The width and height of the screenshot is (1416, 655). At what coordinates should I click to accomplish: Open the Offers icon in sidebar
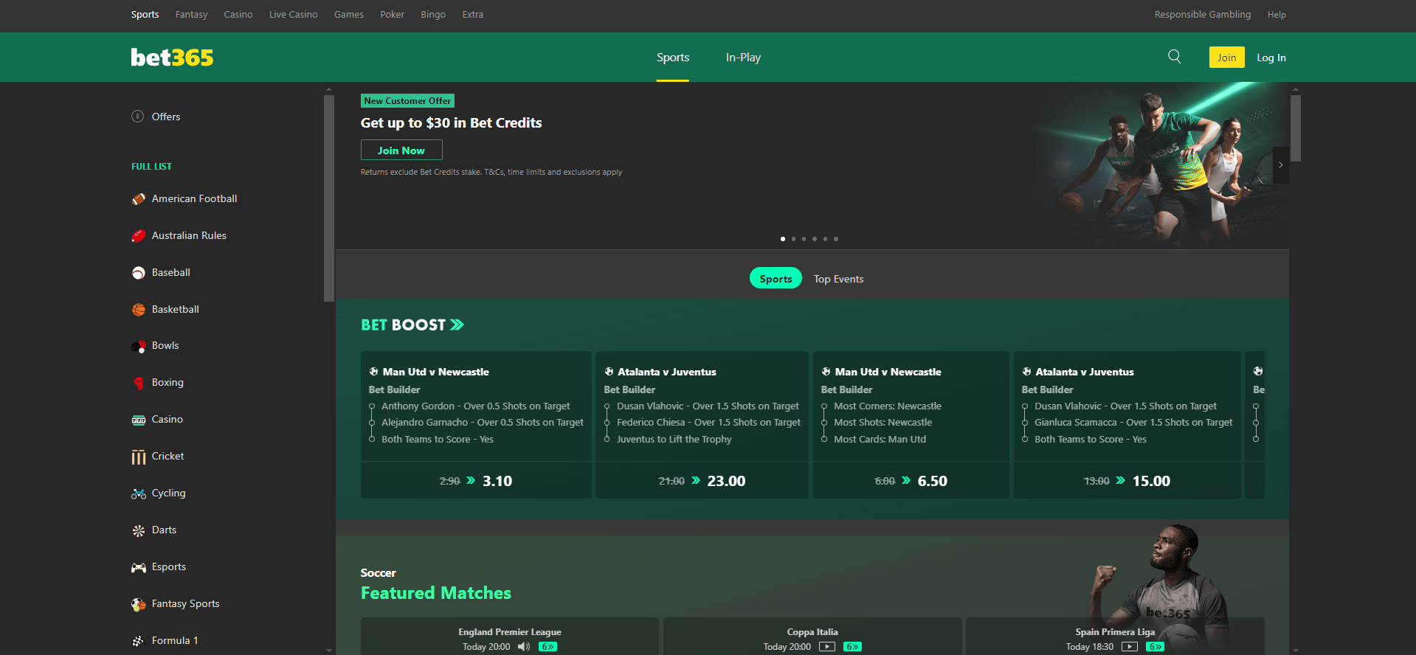(x=138, y=117)
